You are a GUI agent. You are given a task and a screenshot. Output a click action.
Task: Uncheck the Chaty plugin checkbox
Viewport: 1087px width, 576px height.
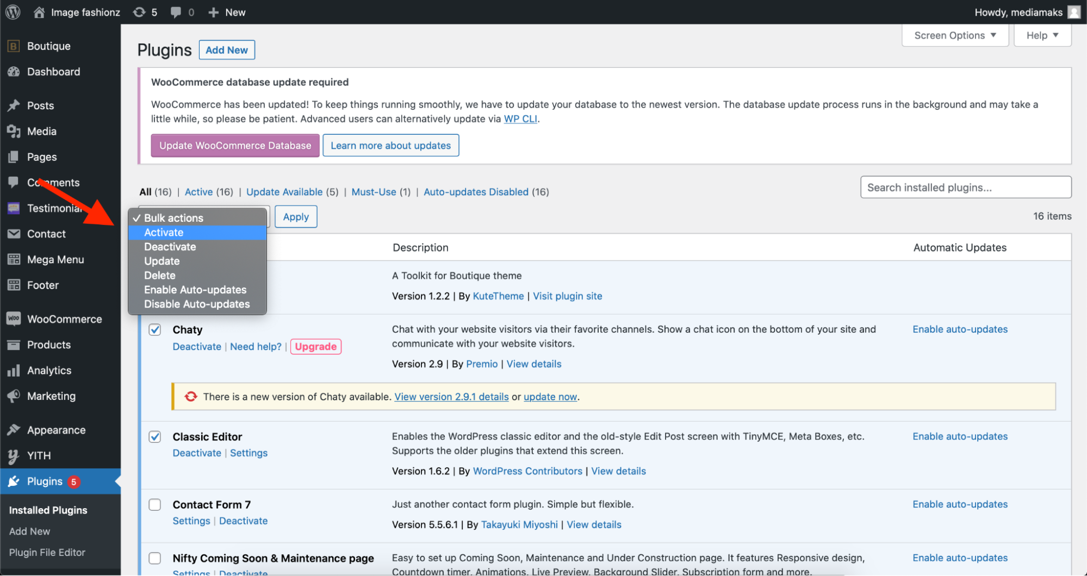pos(155,329)
